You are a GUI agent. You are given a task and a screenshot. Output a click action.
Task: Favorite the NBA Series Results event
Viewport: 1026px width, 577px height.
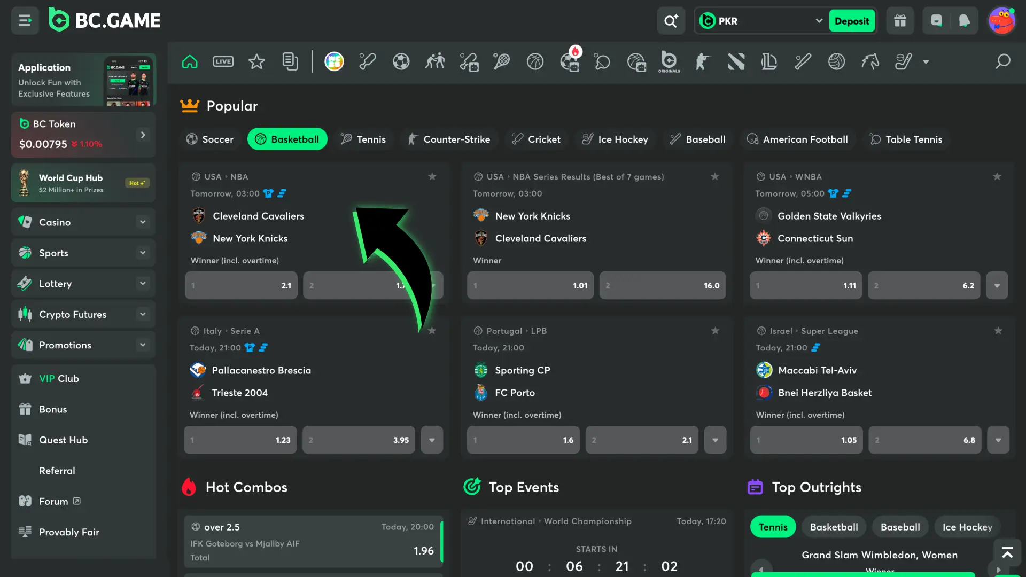715,176
